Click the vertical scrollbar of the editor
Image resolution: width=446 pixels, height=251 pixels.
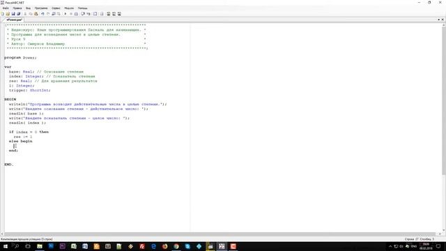(x=443, y=100)
